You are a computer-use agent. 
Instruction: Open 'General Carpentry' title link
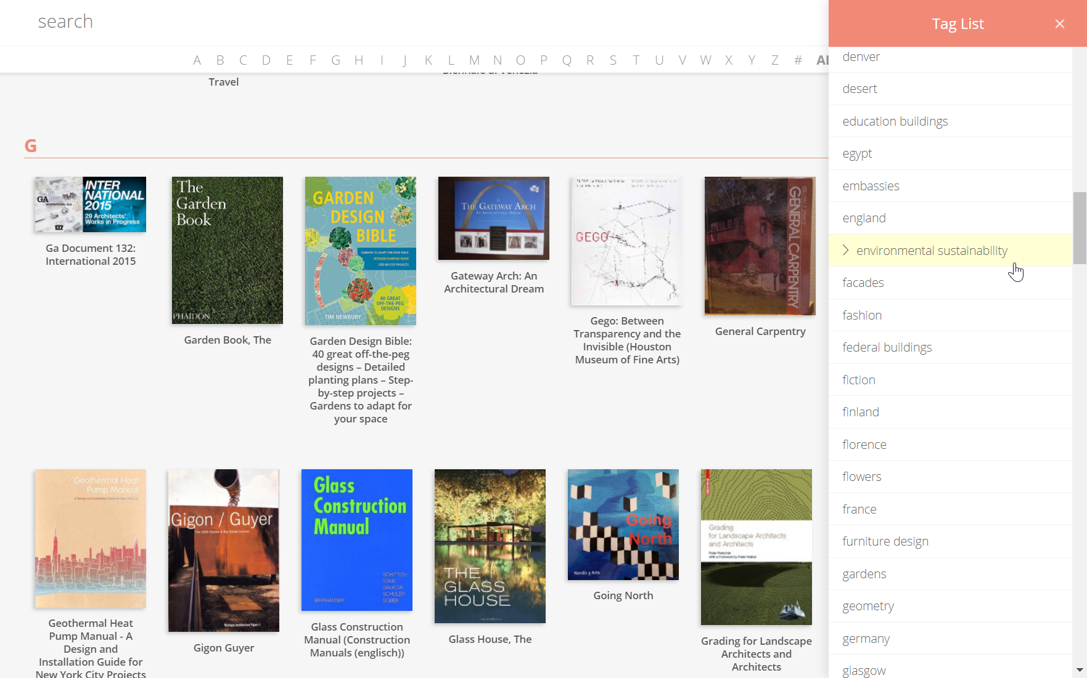click(760, 331)
